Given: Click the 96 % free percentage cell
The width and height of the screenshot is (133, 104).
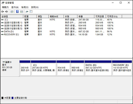Looking at the screenshot, I should [x=110, y=32].
